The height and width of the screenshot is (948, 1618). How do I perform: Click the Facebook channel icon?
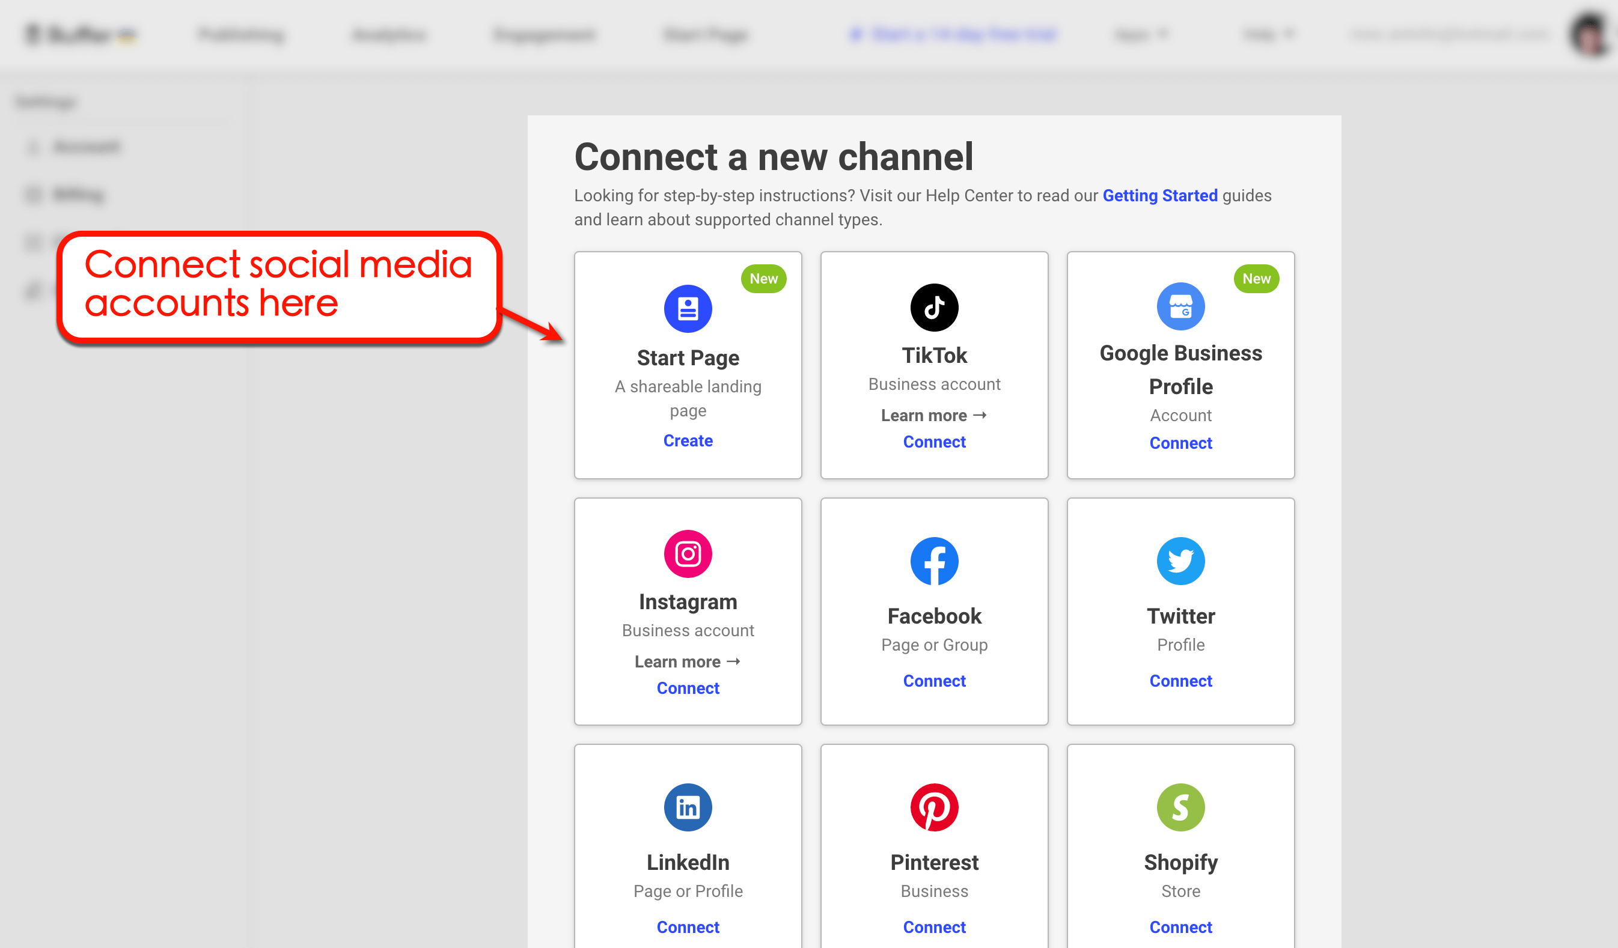point(934,561)
